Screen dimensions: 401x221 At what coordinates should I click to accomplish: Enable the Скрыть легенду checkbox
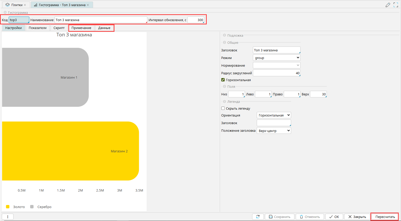click(223, 108)
